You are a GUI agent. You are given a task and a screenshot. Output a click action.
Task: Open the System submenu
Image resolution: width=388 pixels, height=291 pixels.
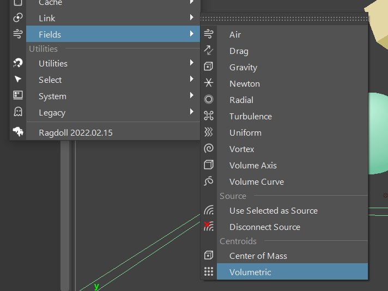tap(52, 96)
